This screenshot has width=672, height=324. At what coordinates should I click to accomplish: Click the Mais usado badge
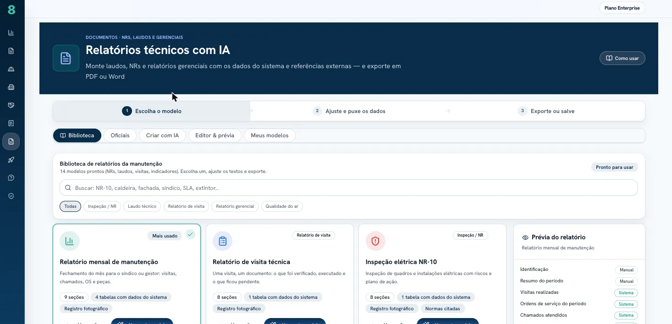(165, 236)
